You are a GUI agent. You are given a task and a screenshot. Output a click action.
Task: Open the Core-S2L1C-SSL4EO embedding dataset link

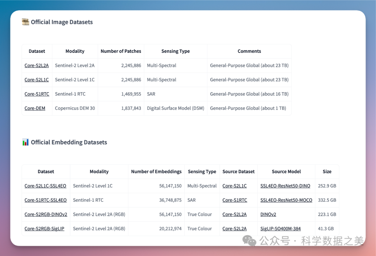45,186
